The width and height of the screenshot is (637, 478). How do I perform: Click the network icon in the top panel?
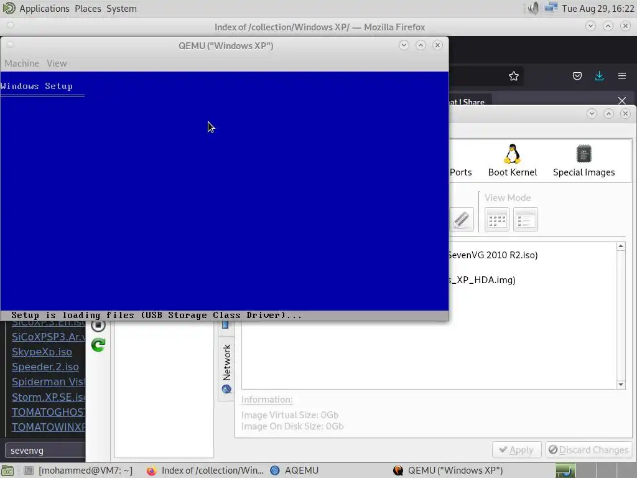(551, 8)
